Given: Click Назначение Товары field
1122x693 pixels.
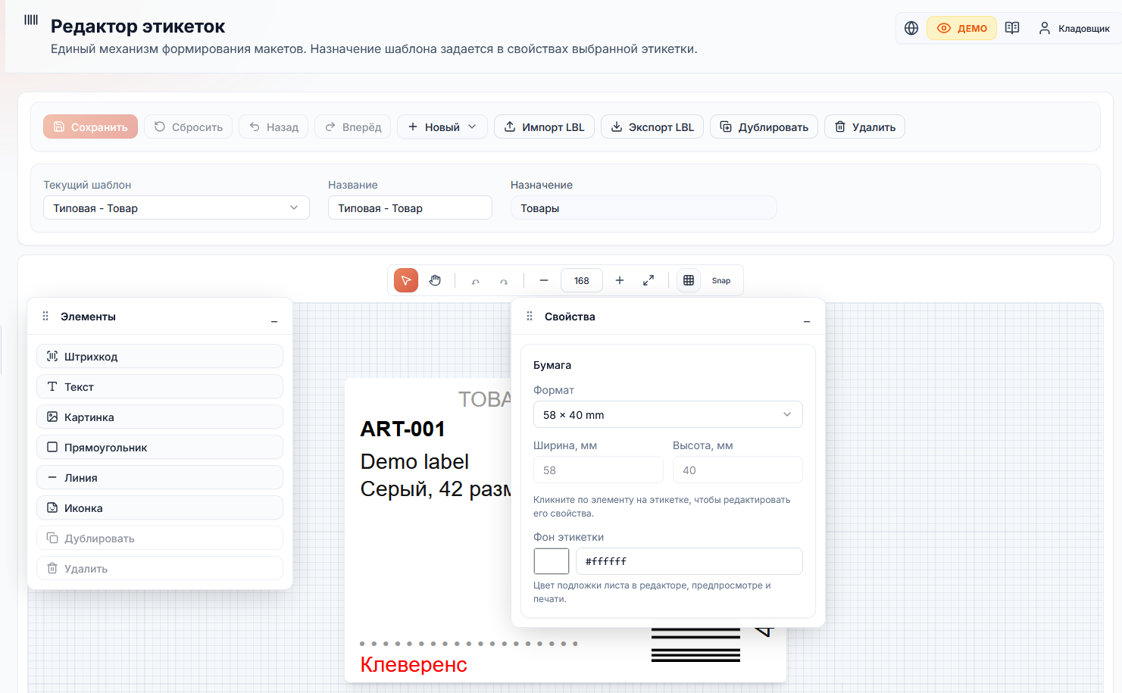Looking at the screenshot, I should (643, 208).
